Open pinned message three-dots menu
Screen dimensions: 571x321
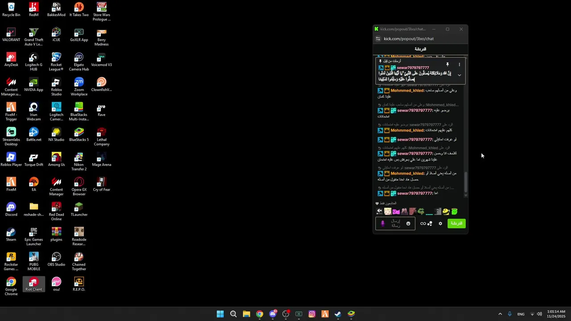459,65
